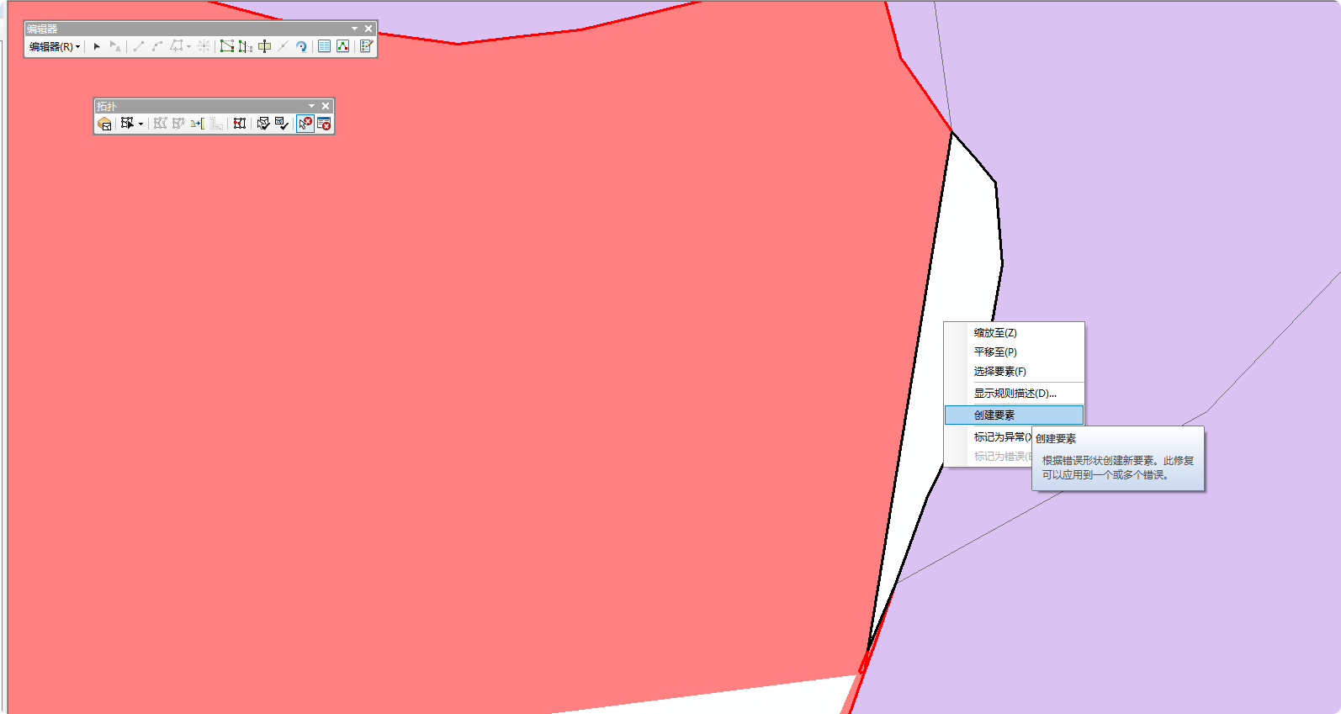
Task: Select the Edit tool black arrow
Action: (97, 46)
